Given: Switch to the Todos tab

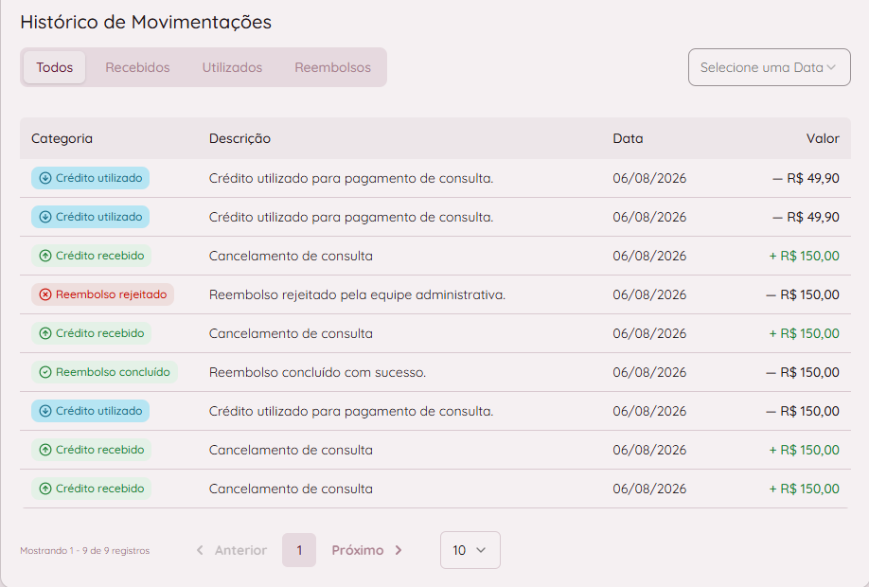Looking at the screenshot, I should click(54, 67).
